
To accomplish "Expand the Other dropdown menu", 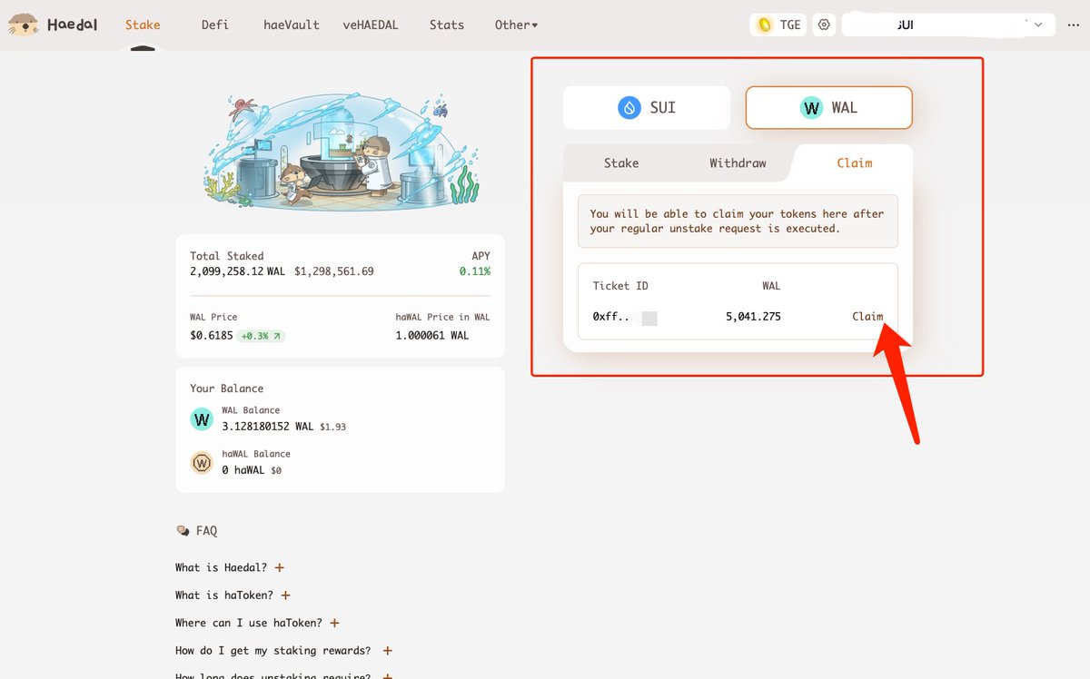I will (x=516, y=25).
